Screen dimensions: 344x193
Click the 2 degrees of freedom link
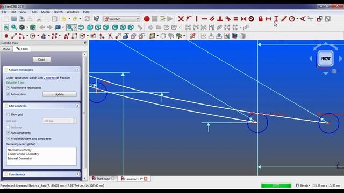(49, 78)
